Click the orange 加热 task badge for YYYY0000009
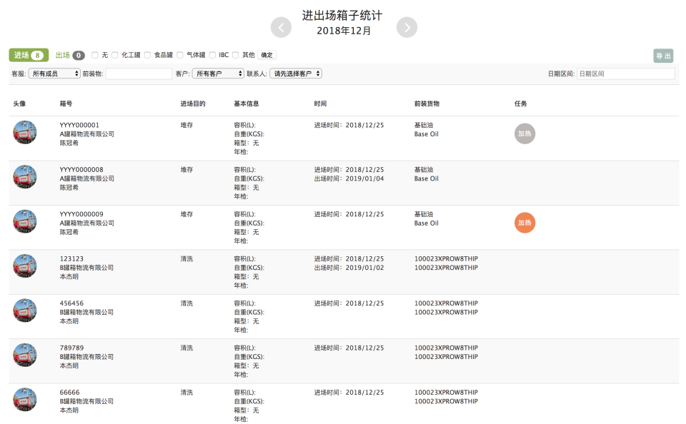 525,223
